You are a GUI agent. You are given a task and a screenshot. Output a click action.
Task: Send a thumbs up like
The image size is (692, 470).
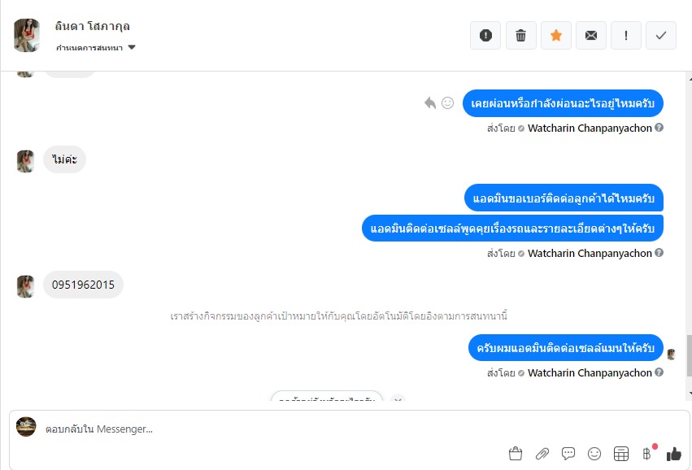coord(674,453)
